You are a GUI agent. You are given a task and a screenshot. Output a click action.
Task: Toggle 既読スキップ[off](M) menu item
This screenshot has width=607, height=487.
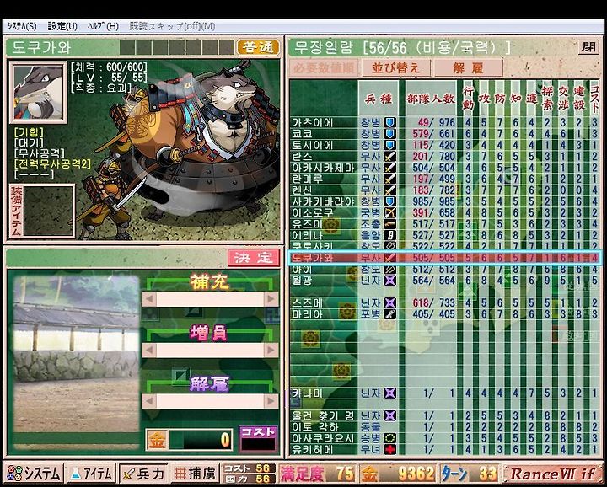[x=172, y=26]
